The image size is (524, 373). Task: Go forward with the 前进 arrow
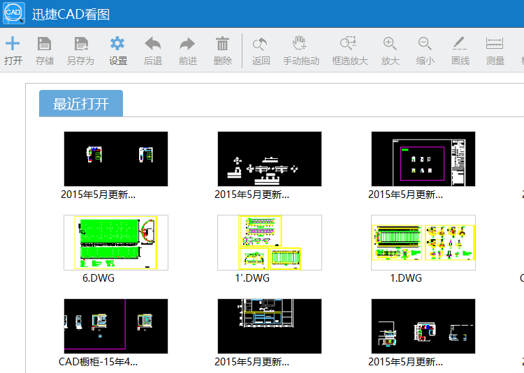pos(187,43)
